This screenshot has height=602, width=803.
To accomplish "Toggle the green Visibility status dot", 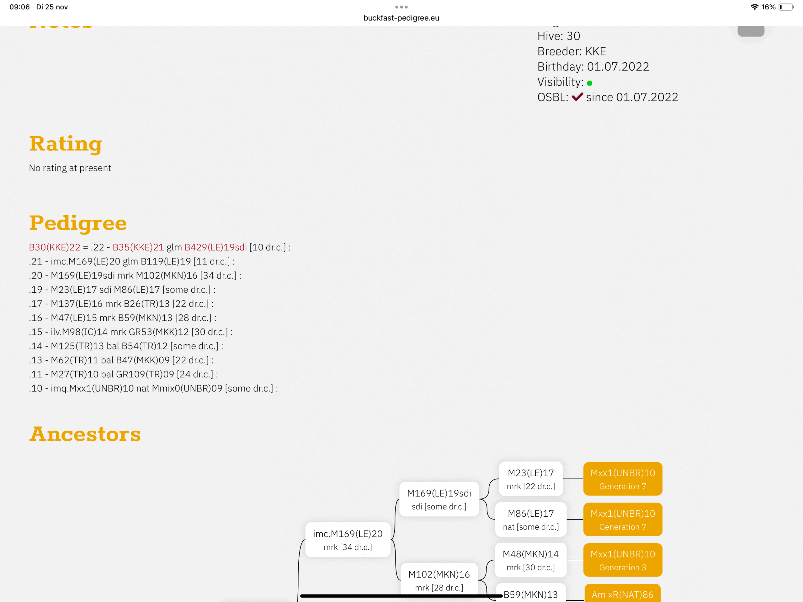I will 590,83.
